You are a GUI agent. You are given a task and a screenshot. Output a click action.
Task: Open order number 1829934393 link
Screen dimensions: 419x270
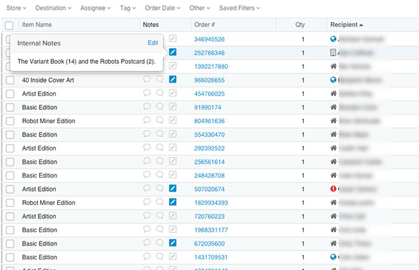(211, 203)
